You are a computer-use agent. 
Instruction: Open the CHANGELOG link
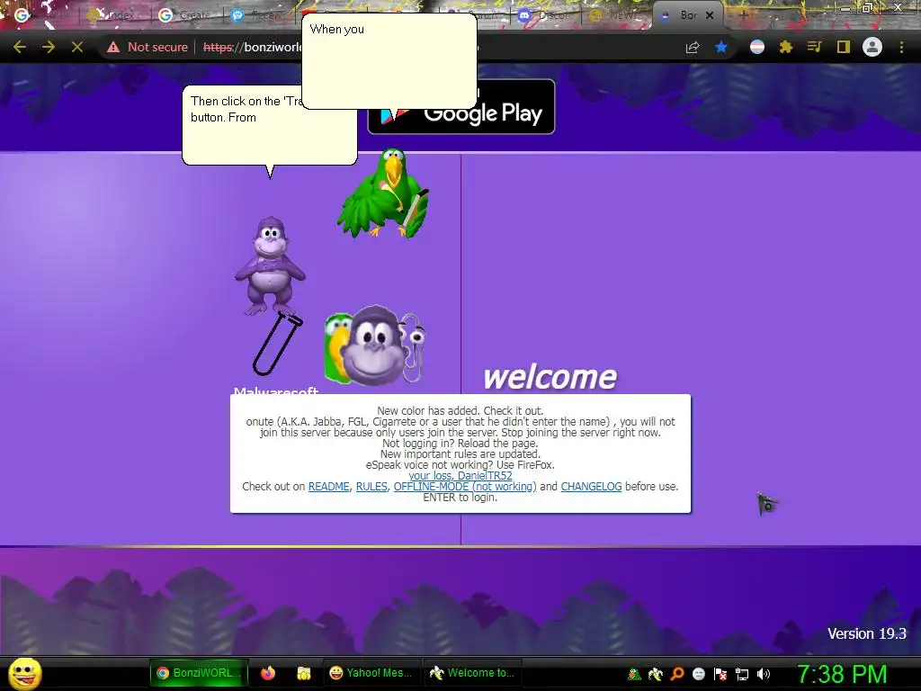591,487
